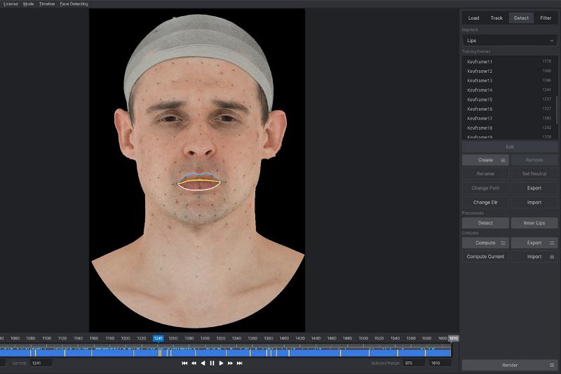
Task: Open the Compute section Export options menu
Action: pos(552,243)
